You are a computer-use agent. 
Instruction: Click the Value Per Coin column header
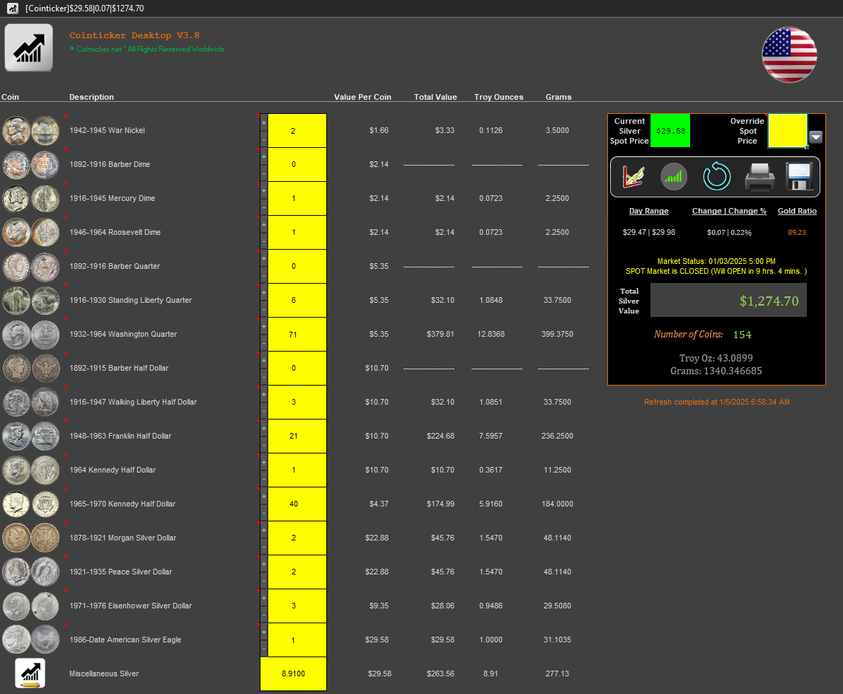[x=362, y=97]
